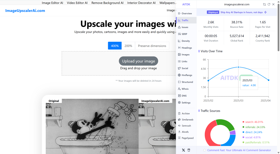Click the Original comparison image

click(x=92, y=126)
